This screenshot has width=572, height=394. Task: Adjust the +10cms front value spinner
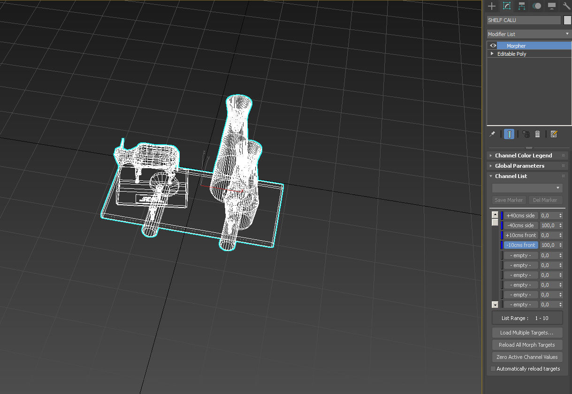click(x=560, y=235)
